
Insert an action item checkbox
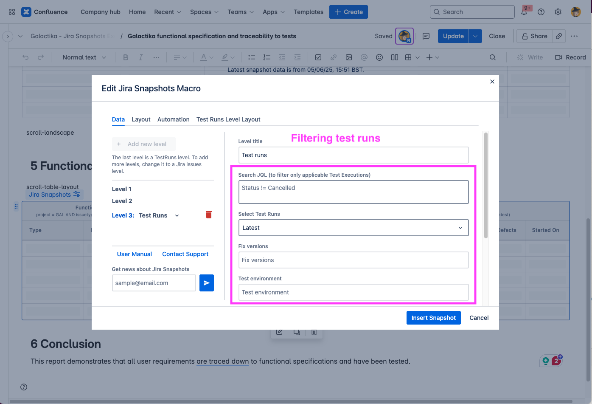pyautogui.click(x=318, y=57)
